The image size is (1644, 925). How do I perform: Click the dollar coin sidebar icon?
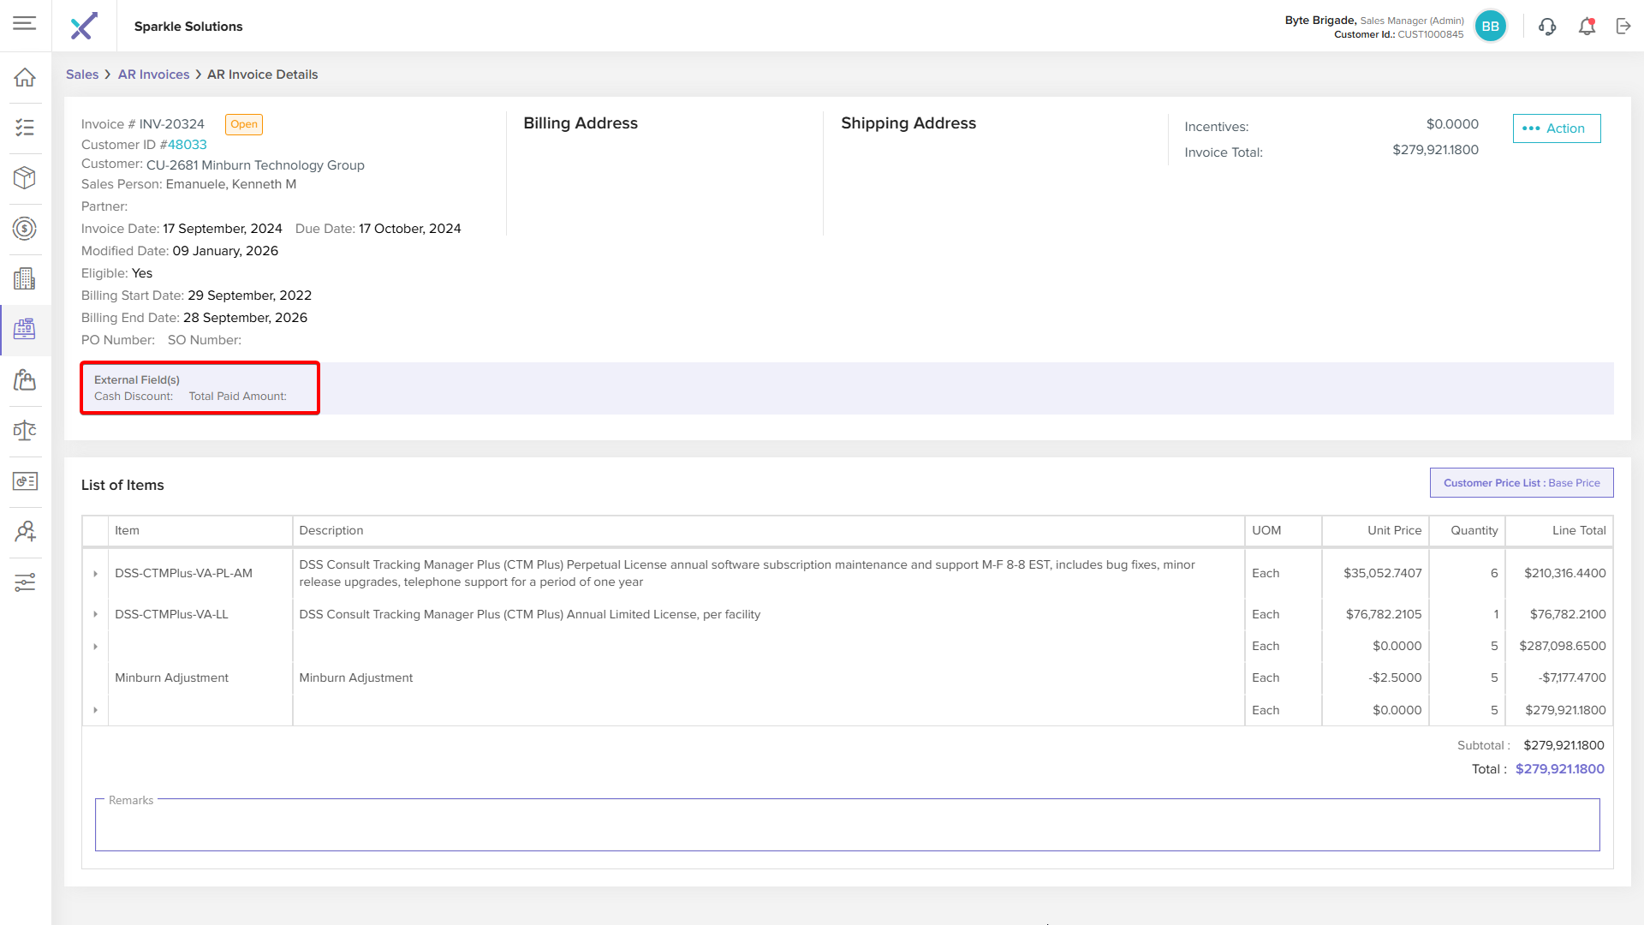click(25, 229)
